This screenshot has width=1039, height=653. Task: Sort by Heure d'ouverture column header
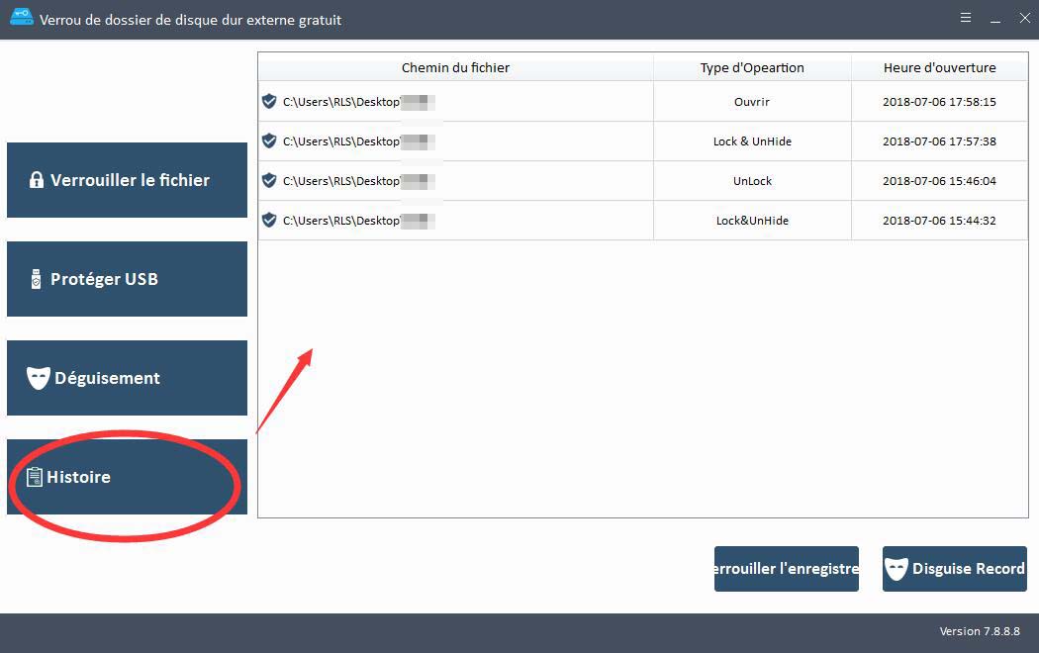pyautogui.click(x=940, y=67)
